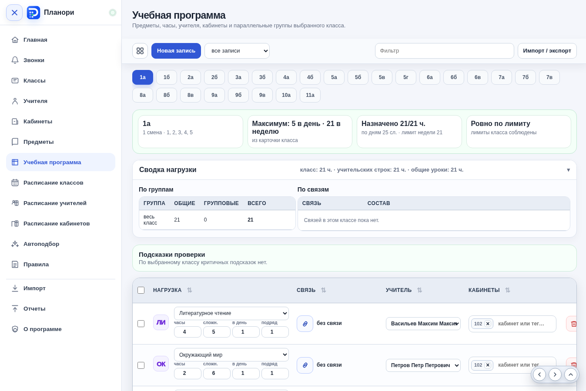Image resolution: width=586 pixels, height=391 pixels.
Task: Sort by the Связь column
Action: (x=323, y=290)
